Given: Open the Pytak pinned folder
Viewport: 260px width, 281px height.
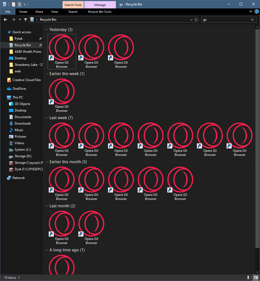Looking at the screenshot, I should (19, 39).
